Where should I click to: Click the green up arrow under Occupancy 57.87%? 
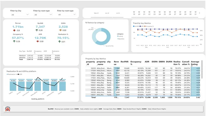coord(14,42)
